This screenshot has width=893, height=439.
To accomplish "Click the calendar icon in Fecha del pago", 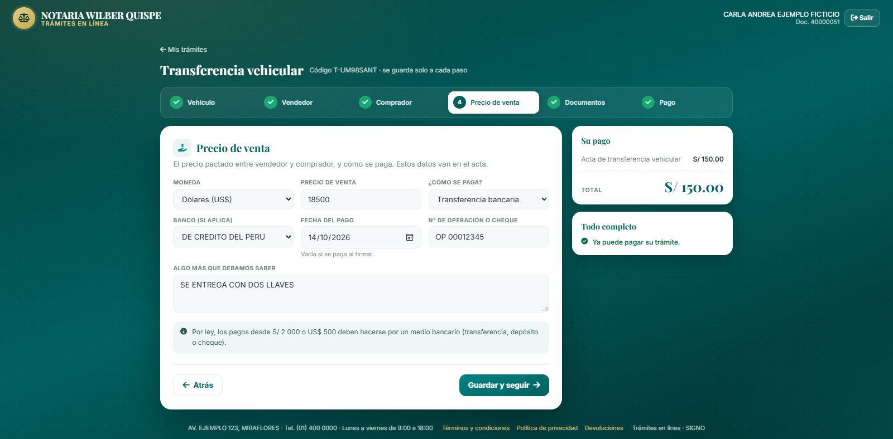I will (x=410, y=237).
